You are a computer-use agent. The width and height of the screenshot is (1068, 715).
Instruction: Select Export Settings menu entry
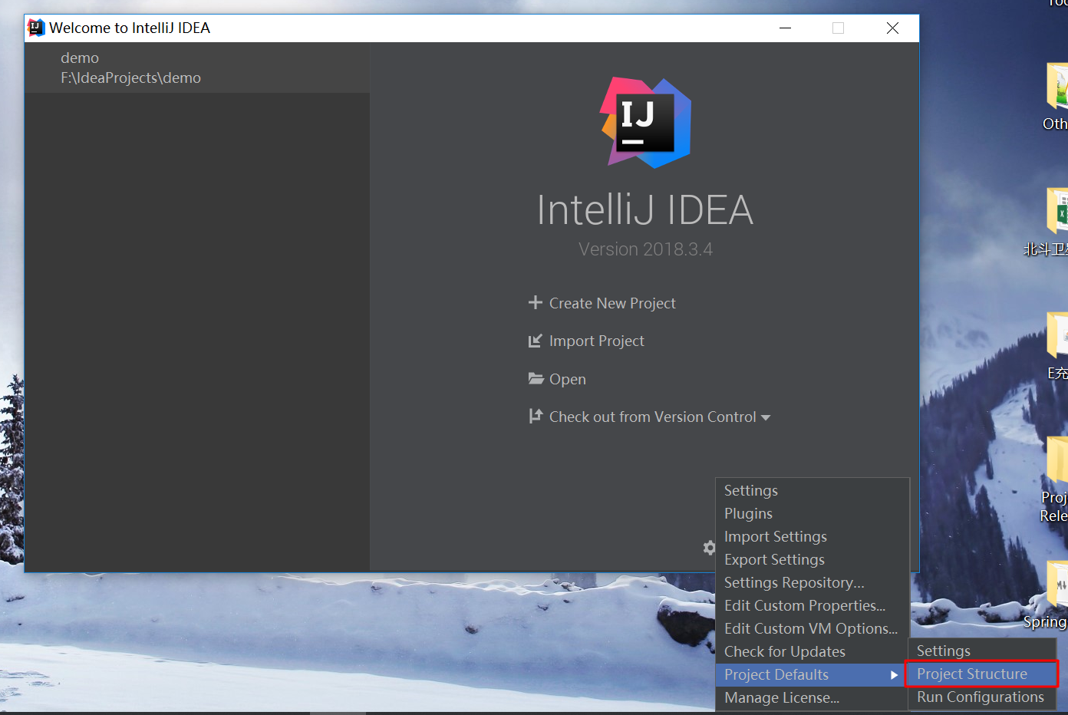pyautogui.click(x=813, y=559)
